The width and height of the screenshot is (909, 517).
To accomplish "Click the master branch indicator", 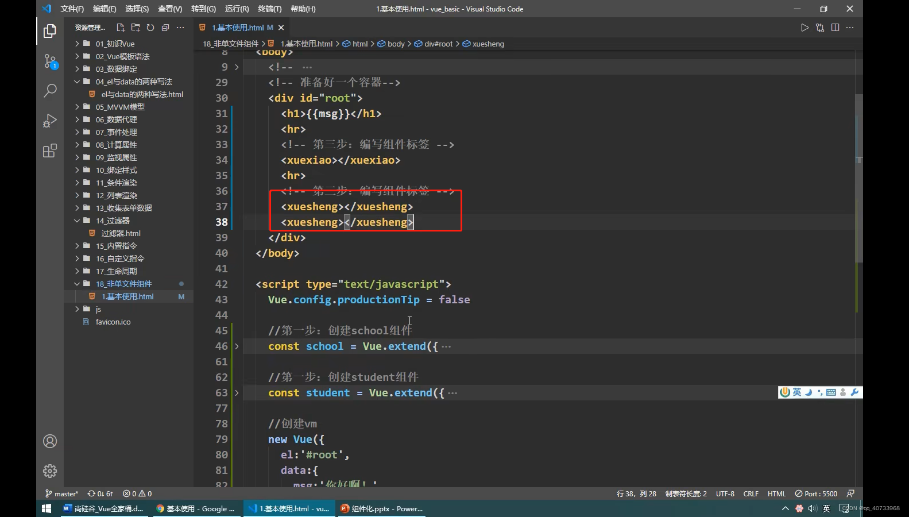I will (61, 493).
